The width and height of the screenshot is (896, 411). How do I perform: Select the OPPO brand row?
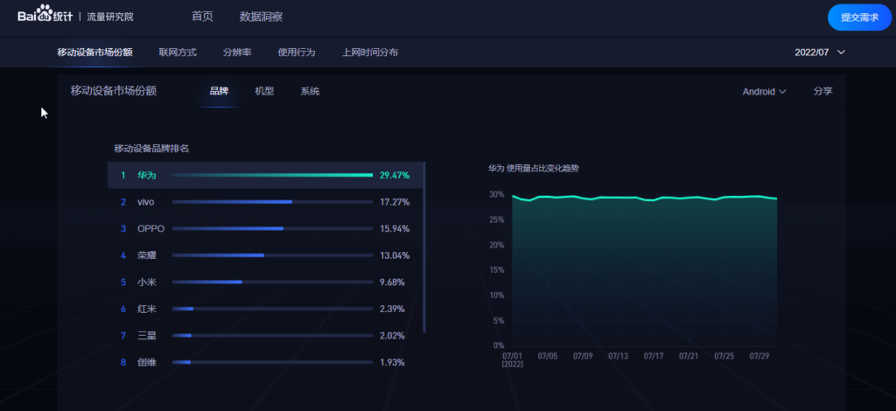point(262,228)
